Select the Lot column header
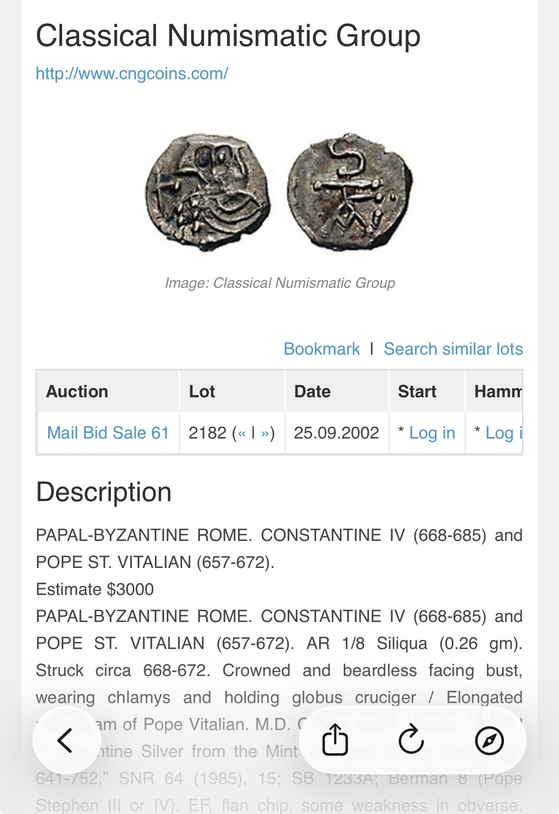 coord(202,392)
